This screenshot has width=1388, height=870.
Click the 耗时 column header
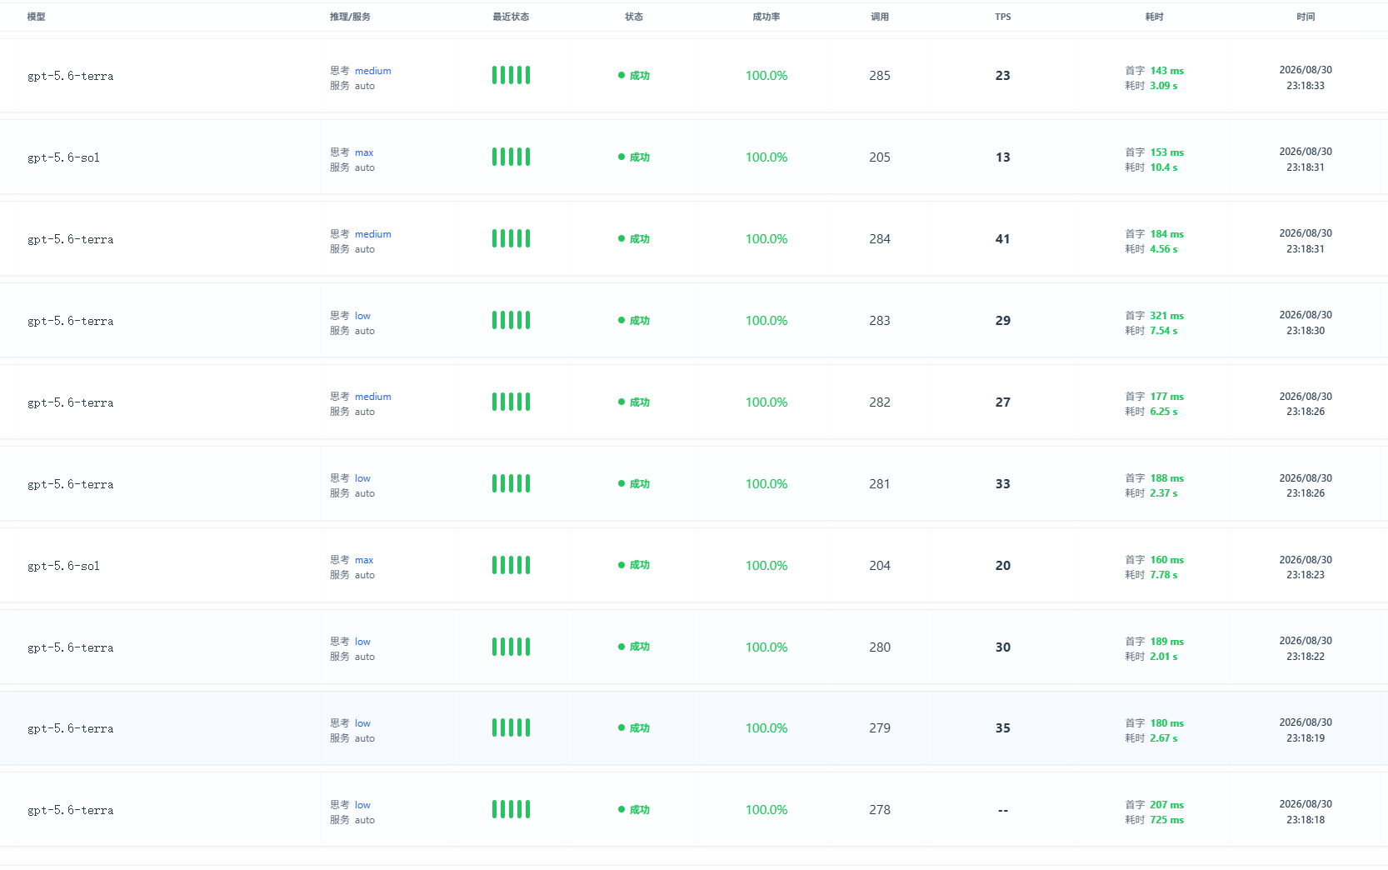[x=1154, y=17]
